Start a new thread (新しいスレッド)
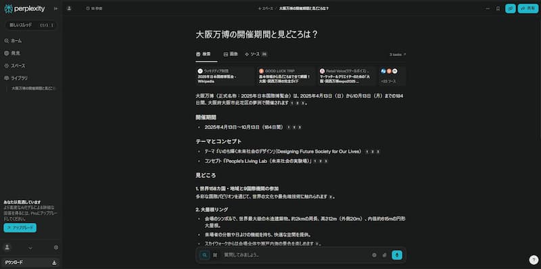The height and width of the screenshot is (269, 541). pos(31,25)
